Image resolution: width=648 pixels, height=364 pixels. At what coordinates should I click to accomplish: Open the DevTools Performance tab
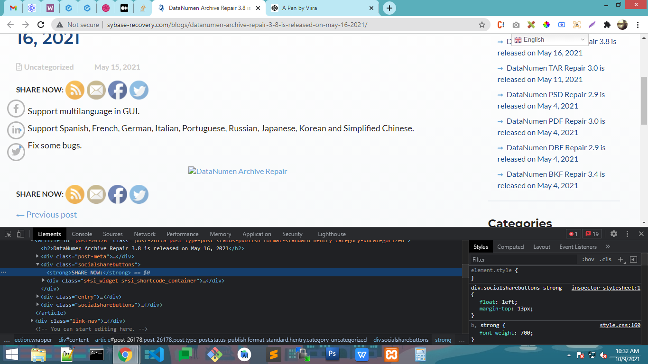(183, 234)
